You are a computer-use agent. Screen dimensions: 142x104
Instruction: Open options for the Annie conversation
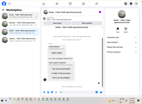(34, 16)
